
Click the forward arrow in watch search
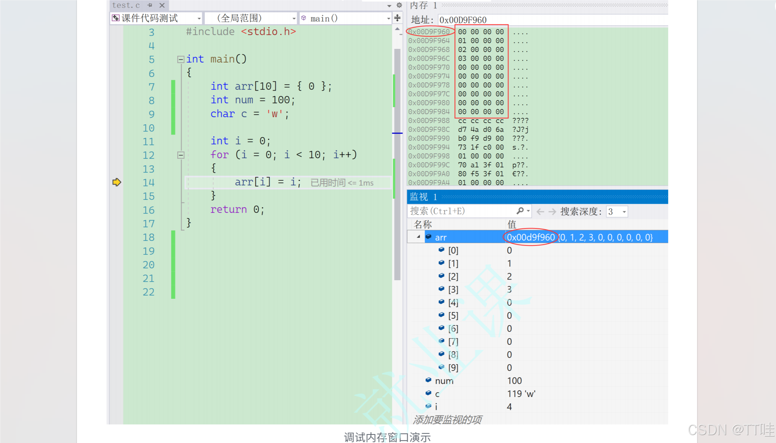pyautogui.click(x=552, y=212)
